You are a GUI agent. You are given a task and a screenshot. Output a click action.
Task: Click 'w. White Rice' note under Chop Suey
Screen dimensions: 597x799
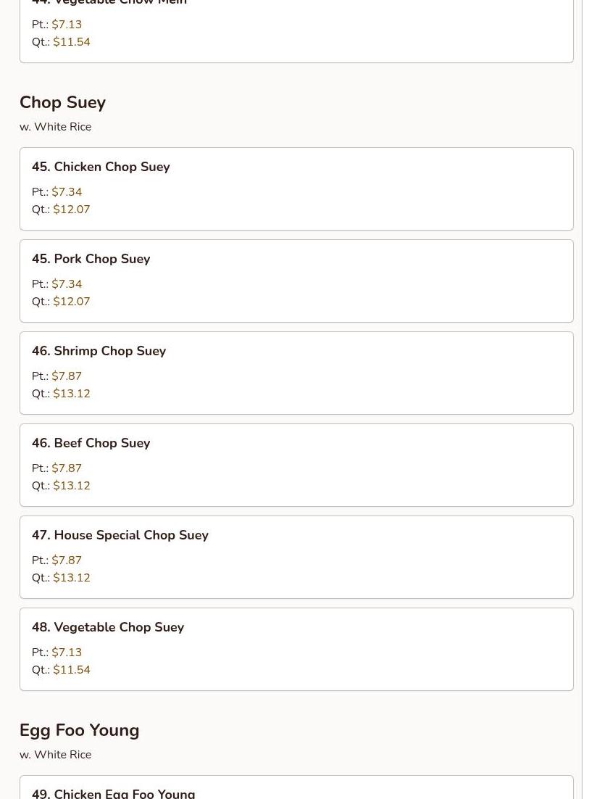tap(55, 127)
